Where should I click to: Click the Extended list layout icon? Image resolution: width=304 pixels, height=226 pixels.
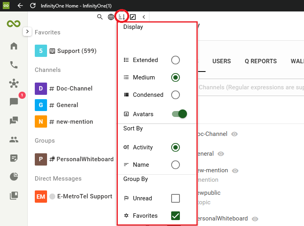[126, 60]
